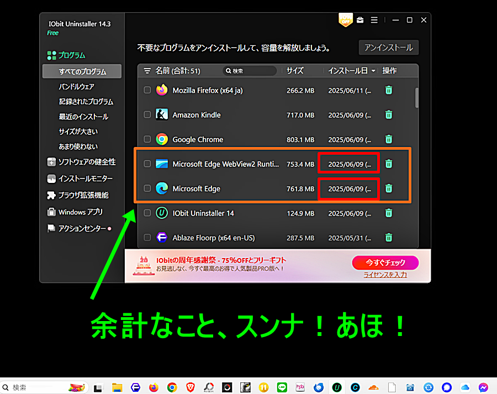Click trash icon for Ablaze Floorp
This screenshot has height=394, width=497.
(389, 238)
